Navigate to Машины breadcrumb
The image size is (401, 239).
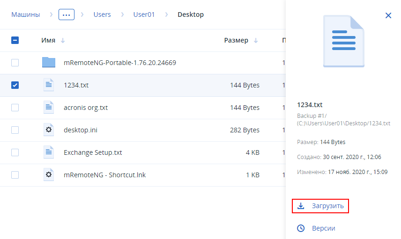tap(25, 14)
